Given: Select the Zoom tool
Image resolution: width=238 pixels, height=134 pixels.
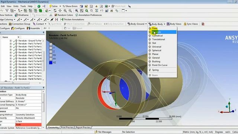Looking at the screenshot, I should point(65,11).
